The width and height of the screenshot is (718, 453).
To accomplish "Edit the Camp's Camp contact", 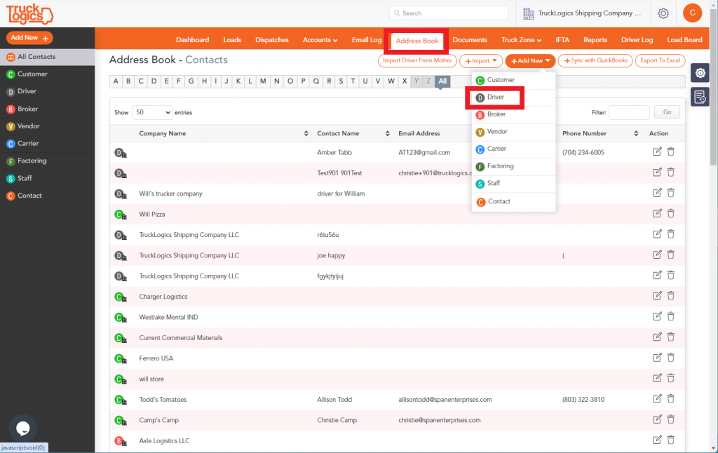I will (657, 419).
